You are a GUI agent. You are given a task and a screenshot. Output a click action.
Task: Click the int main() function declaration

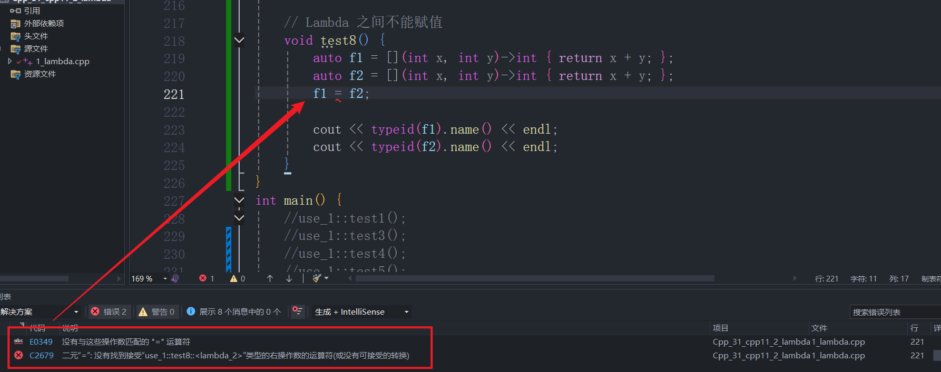(299, 200)
